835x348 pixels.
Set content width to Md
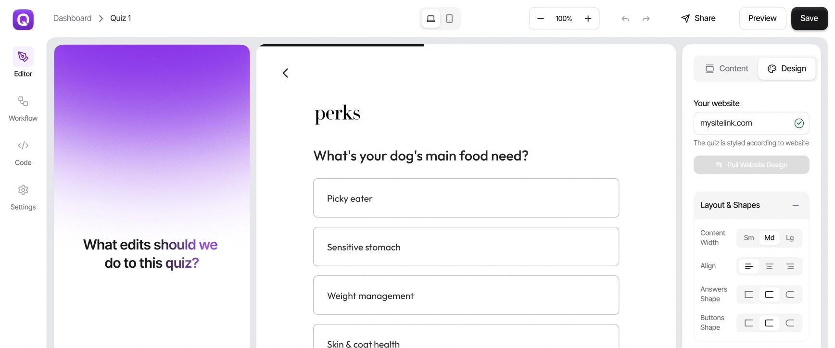(x=770, y=238)
